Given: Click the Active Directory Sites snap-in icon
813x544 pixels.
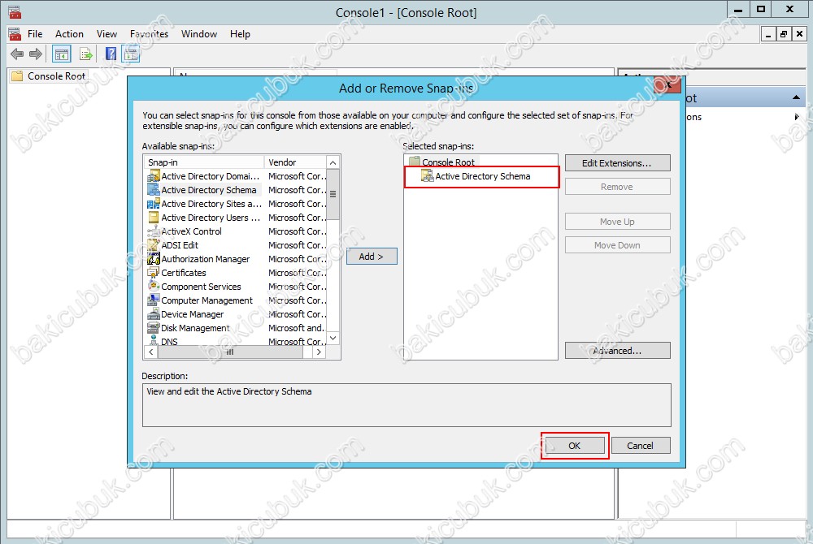Looking at the screenshot, I should pyautogui.click(x=153, y=204).
